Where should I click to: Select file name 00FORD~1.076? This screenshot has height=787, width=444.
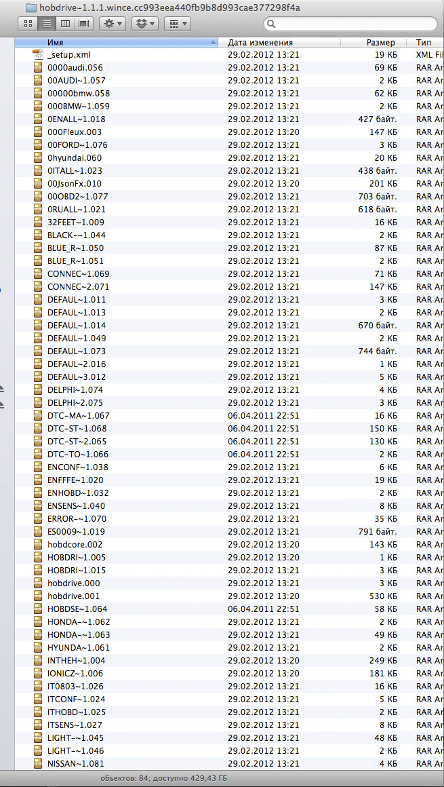[x=77, y=145]
